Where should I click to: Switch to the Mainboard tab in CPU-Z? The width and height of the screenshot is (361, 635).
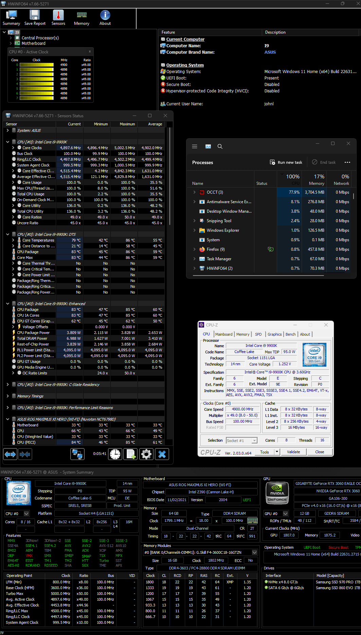pos(224,334)
